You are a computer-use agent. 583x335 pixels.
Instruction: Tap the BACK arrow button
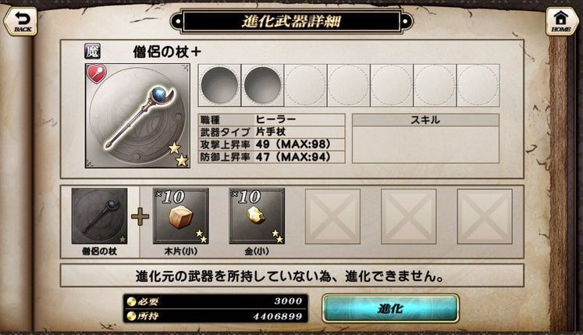click(20, 21)
